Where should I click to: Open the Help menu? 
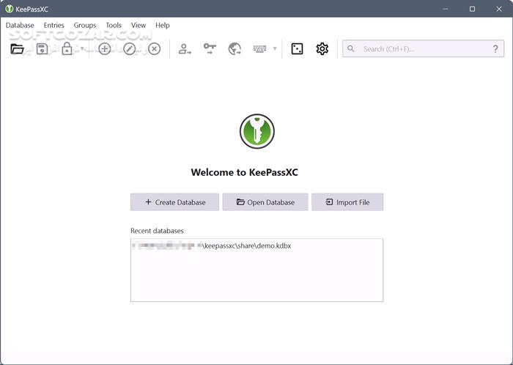click(163, 25)
